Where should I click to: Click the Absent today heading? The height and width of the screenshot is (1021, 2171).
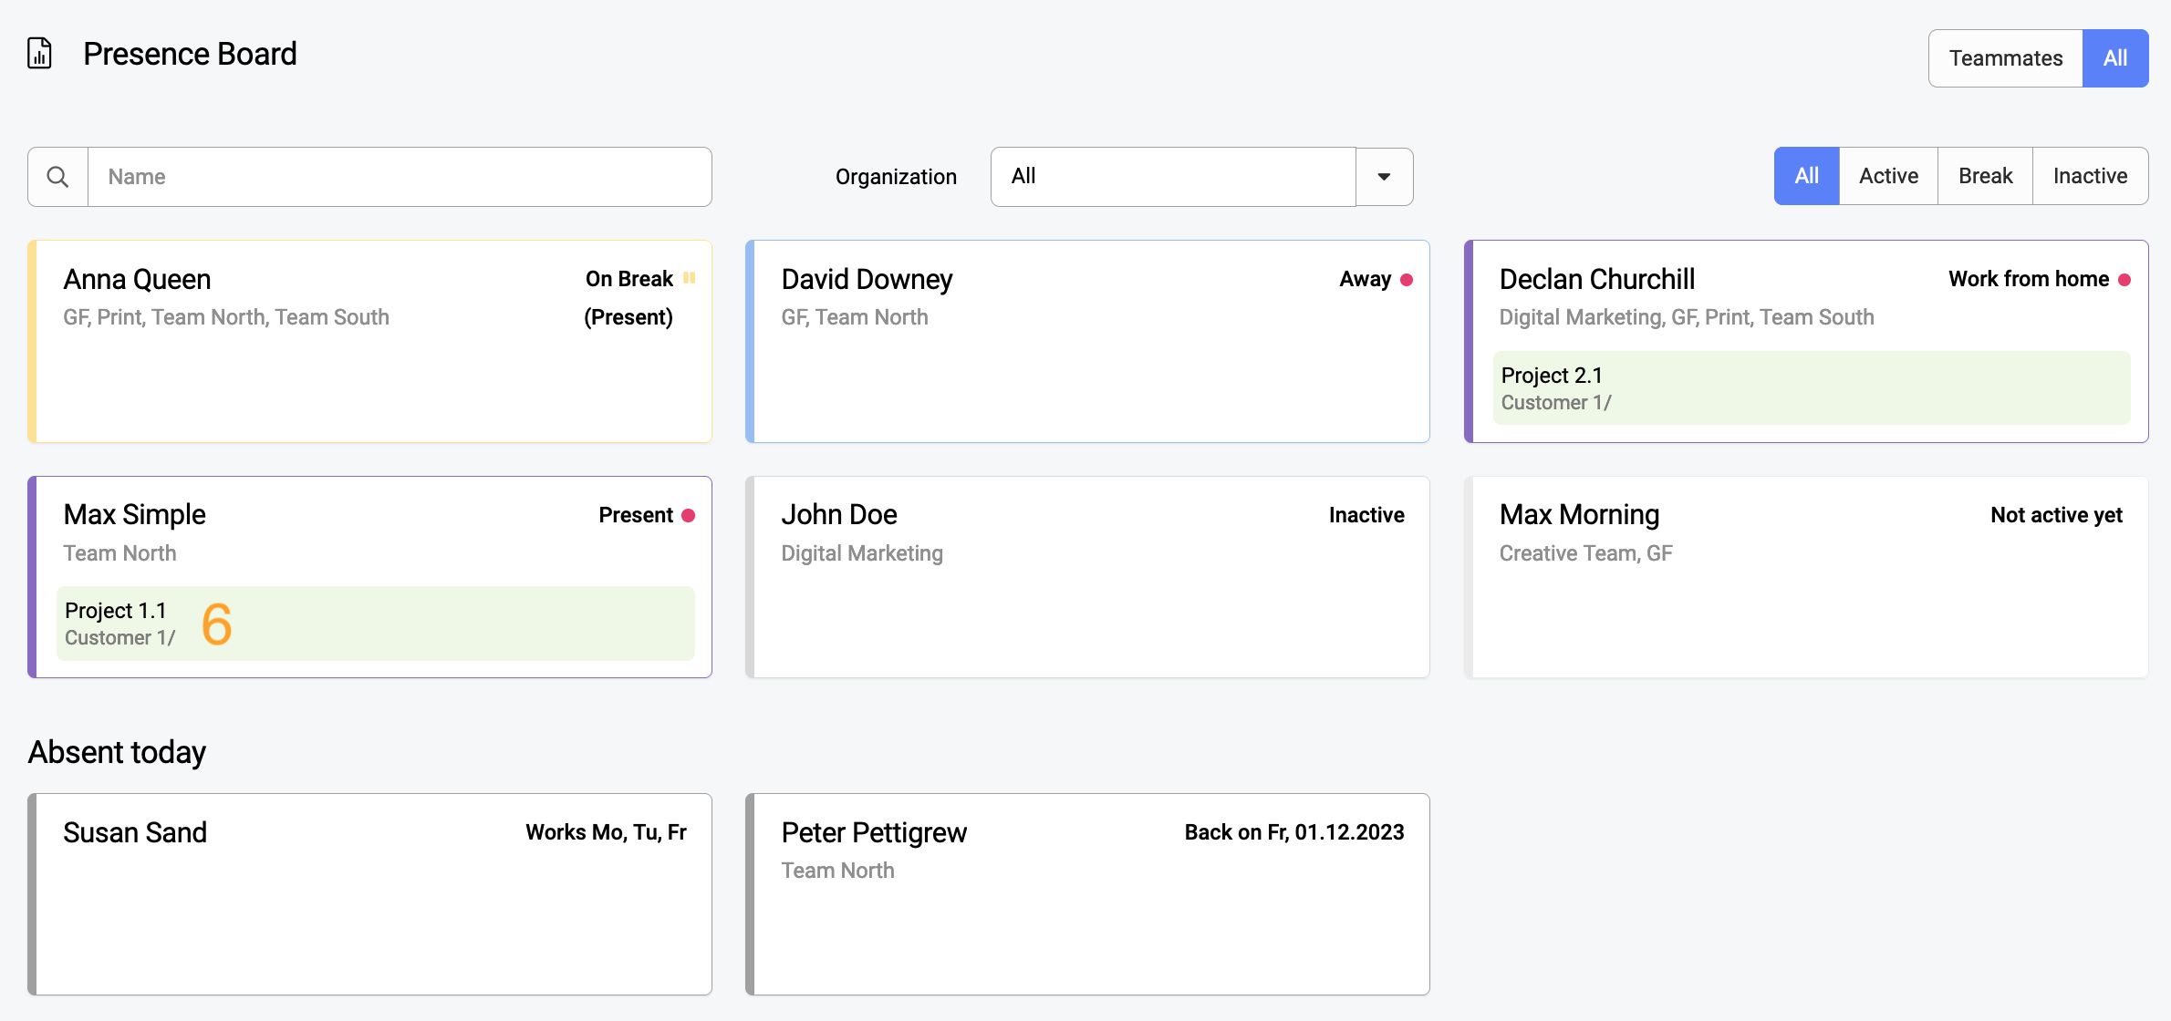tap(117, 752)
